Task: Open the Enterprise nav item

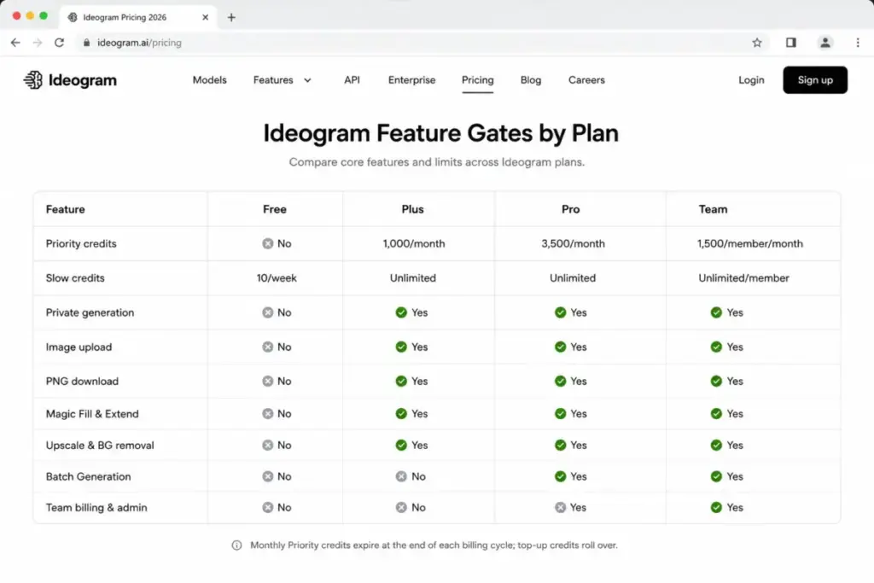Action: tap(411, 79)
